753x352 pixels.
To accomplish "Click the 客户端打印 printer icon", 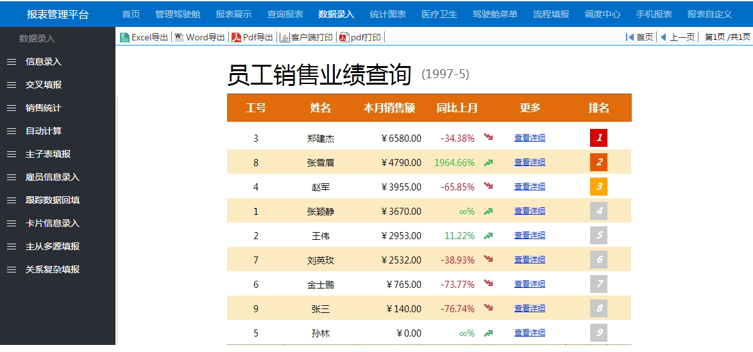I will click(285, 38).
